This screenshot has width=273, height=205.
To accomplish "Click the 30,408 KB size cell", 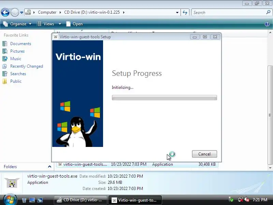I will point(207,164).
